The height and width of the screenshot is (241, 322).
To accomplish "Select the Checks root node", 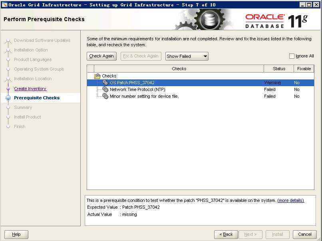I will point(109,76).
